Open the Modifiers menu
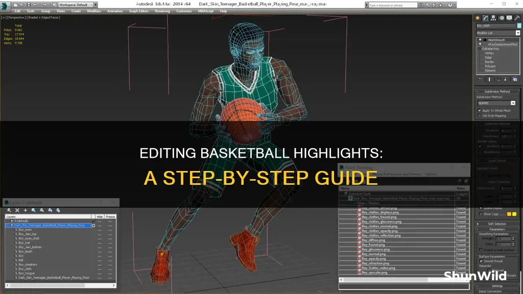 pos(94,11)
